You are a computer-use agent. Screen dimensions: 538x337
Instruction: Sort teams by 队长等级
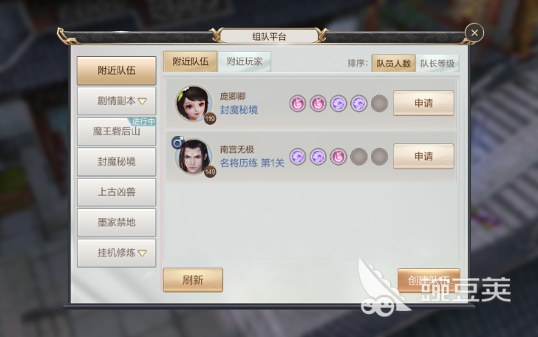point(437,63)
